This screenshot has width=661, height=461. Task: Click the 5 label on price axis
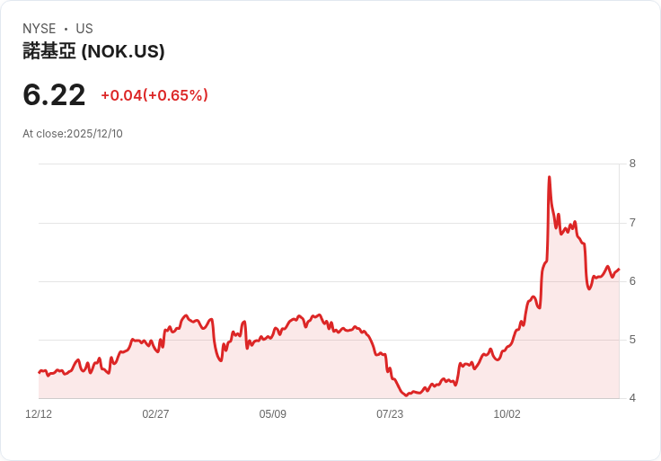click(632, 340)
